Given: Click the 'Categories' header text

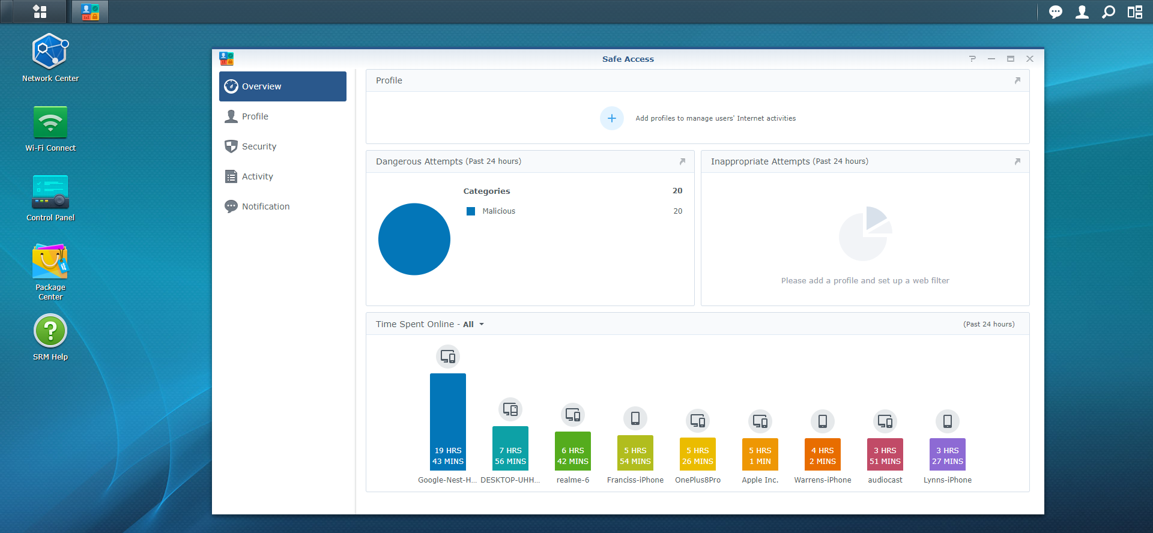Looking at the screenshot, I should pyautogui.click(x=486, y=191).
